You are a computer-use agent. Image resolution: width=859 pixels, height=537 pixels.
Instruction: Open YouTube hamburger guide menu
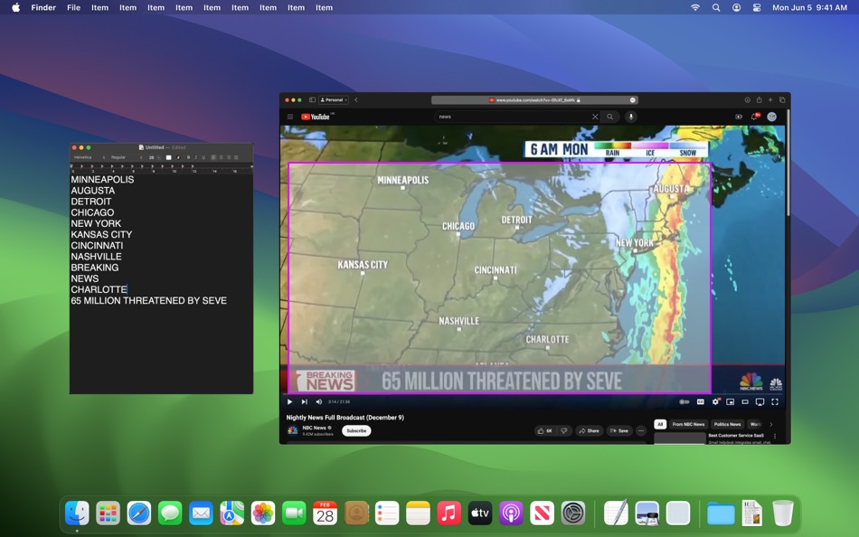pyautogui.click(x=290, y=117)
